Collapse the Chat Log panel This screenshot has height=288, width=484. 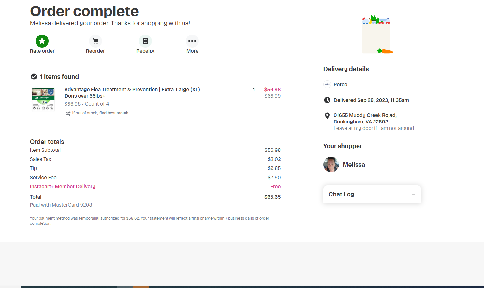414,194
